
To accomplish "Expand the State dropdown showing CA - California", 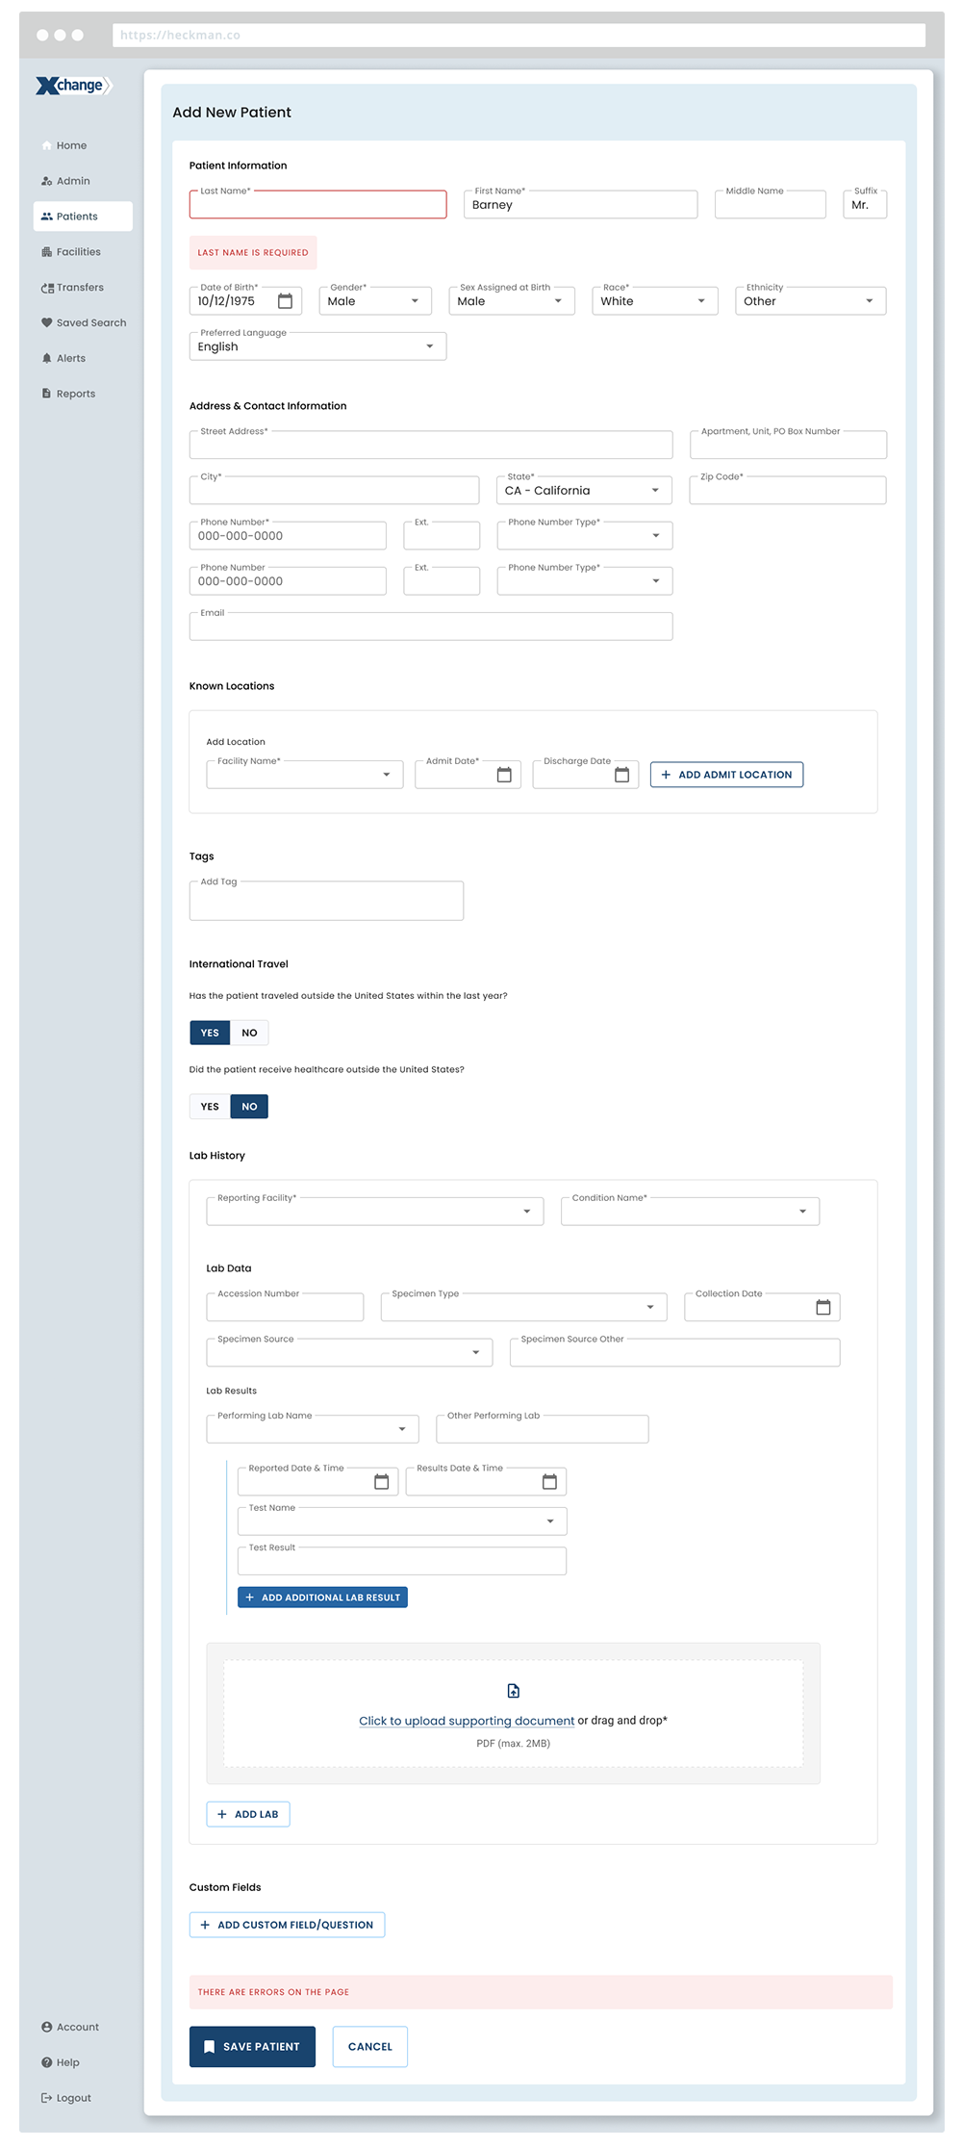I will (584, 491).
